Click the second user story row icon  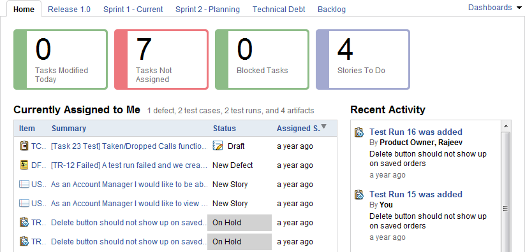[24, 203]
